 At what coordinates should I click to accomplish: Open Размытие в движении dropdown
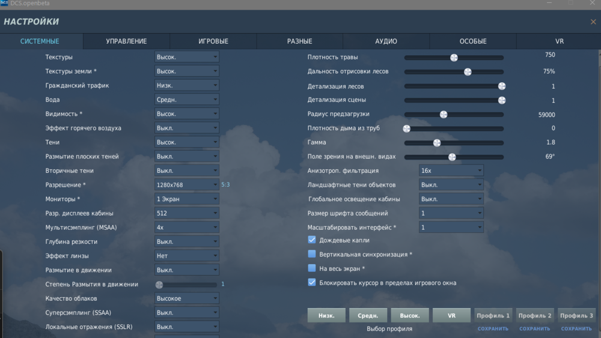[187, 270]
